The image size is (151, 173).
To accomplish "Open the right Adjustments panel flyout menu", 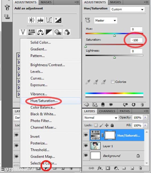I will click(146, 2).
